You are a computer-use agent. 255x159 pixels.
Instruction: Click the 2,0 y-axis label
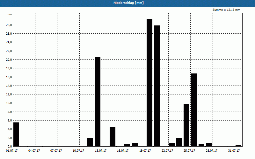click(10, 138)
